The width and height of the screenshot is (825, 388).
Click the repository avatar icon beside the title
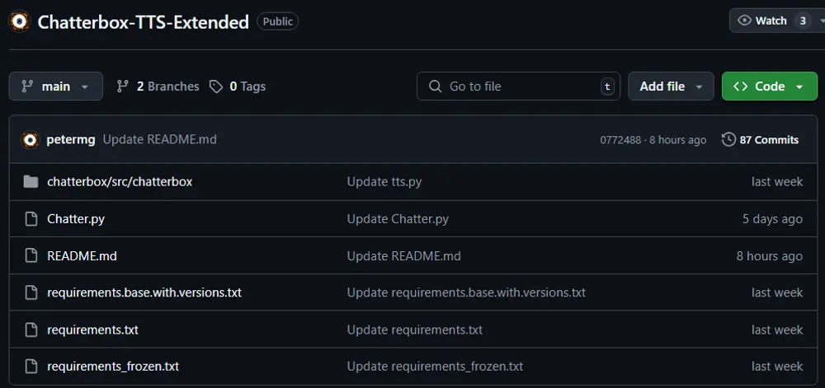[19, 21]
